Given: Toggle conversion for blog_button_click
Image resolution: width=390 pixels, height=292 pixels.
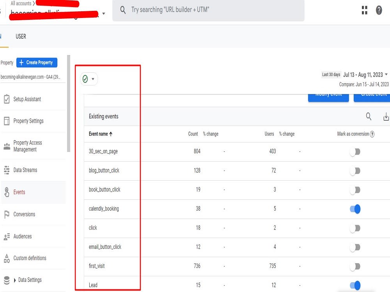Looking at the screenshot, I should 355,171.
